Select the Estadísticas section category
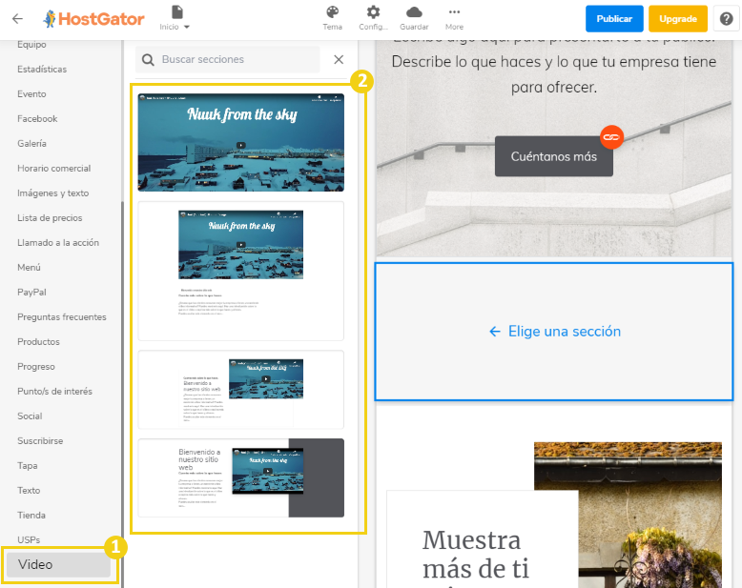Screen dimensions: 742x588 (42, 69)
